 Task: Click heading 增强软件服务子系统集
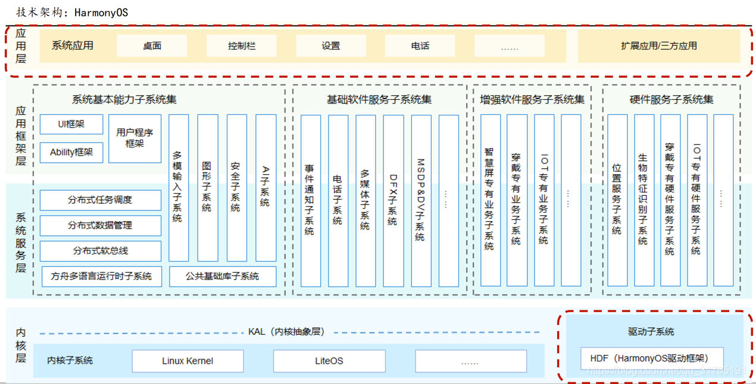[532, 100]
